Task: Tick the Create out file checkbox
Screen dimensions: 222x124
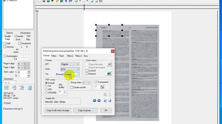Action: [72, 87]
